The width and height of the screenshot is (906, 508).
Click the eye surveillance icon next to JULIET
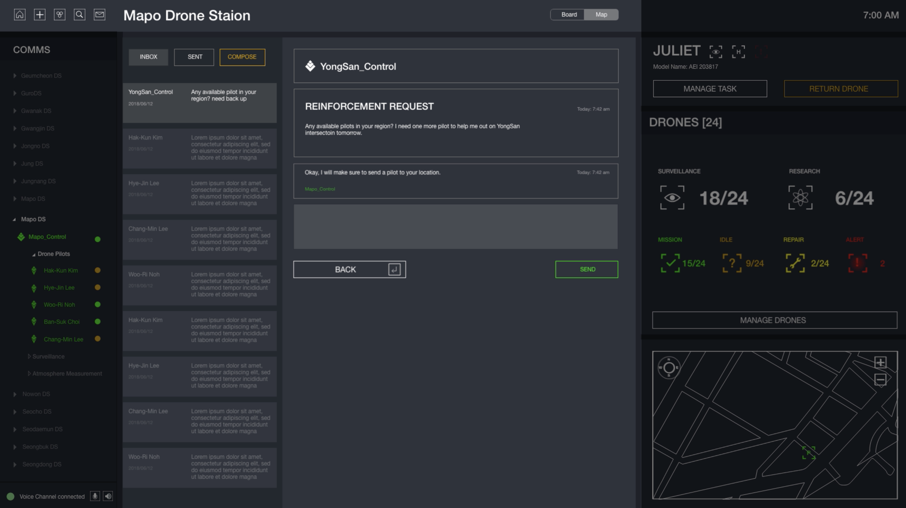[x=716, y=52]
